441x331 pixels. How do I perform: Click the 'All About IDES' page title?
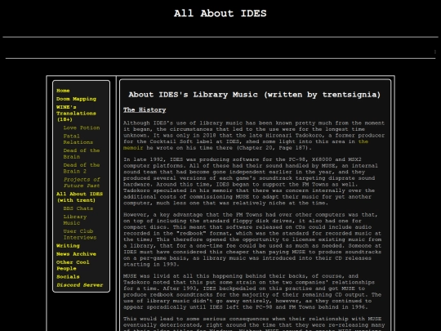220,13
